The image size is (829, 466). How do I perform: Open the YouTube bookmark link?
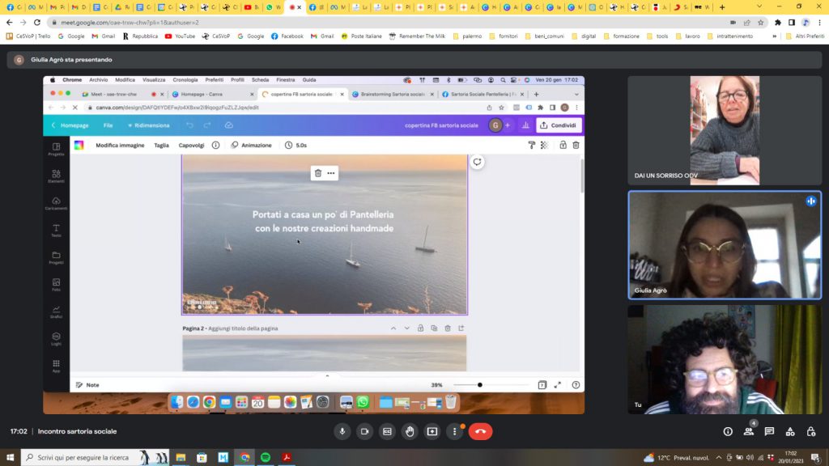pyautogui.click(x=180, y=36)
